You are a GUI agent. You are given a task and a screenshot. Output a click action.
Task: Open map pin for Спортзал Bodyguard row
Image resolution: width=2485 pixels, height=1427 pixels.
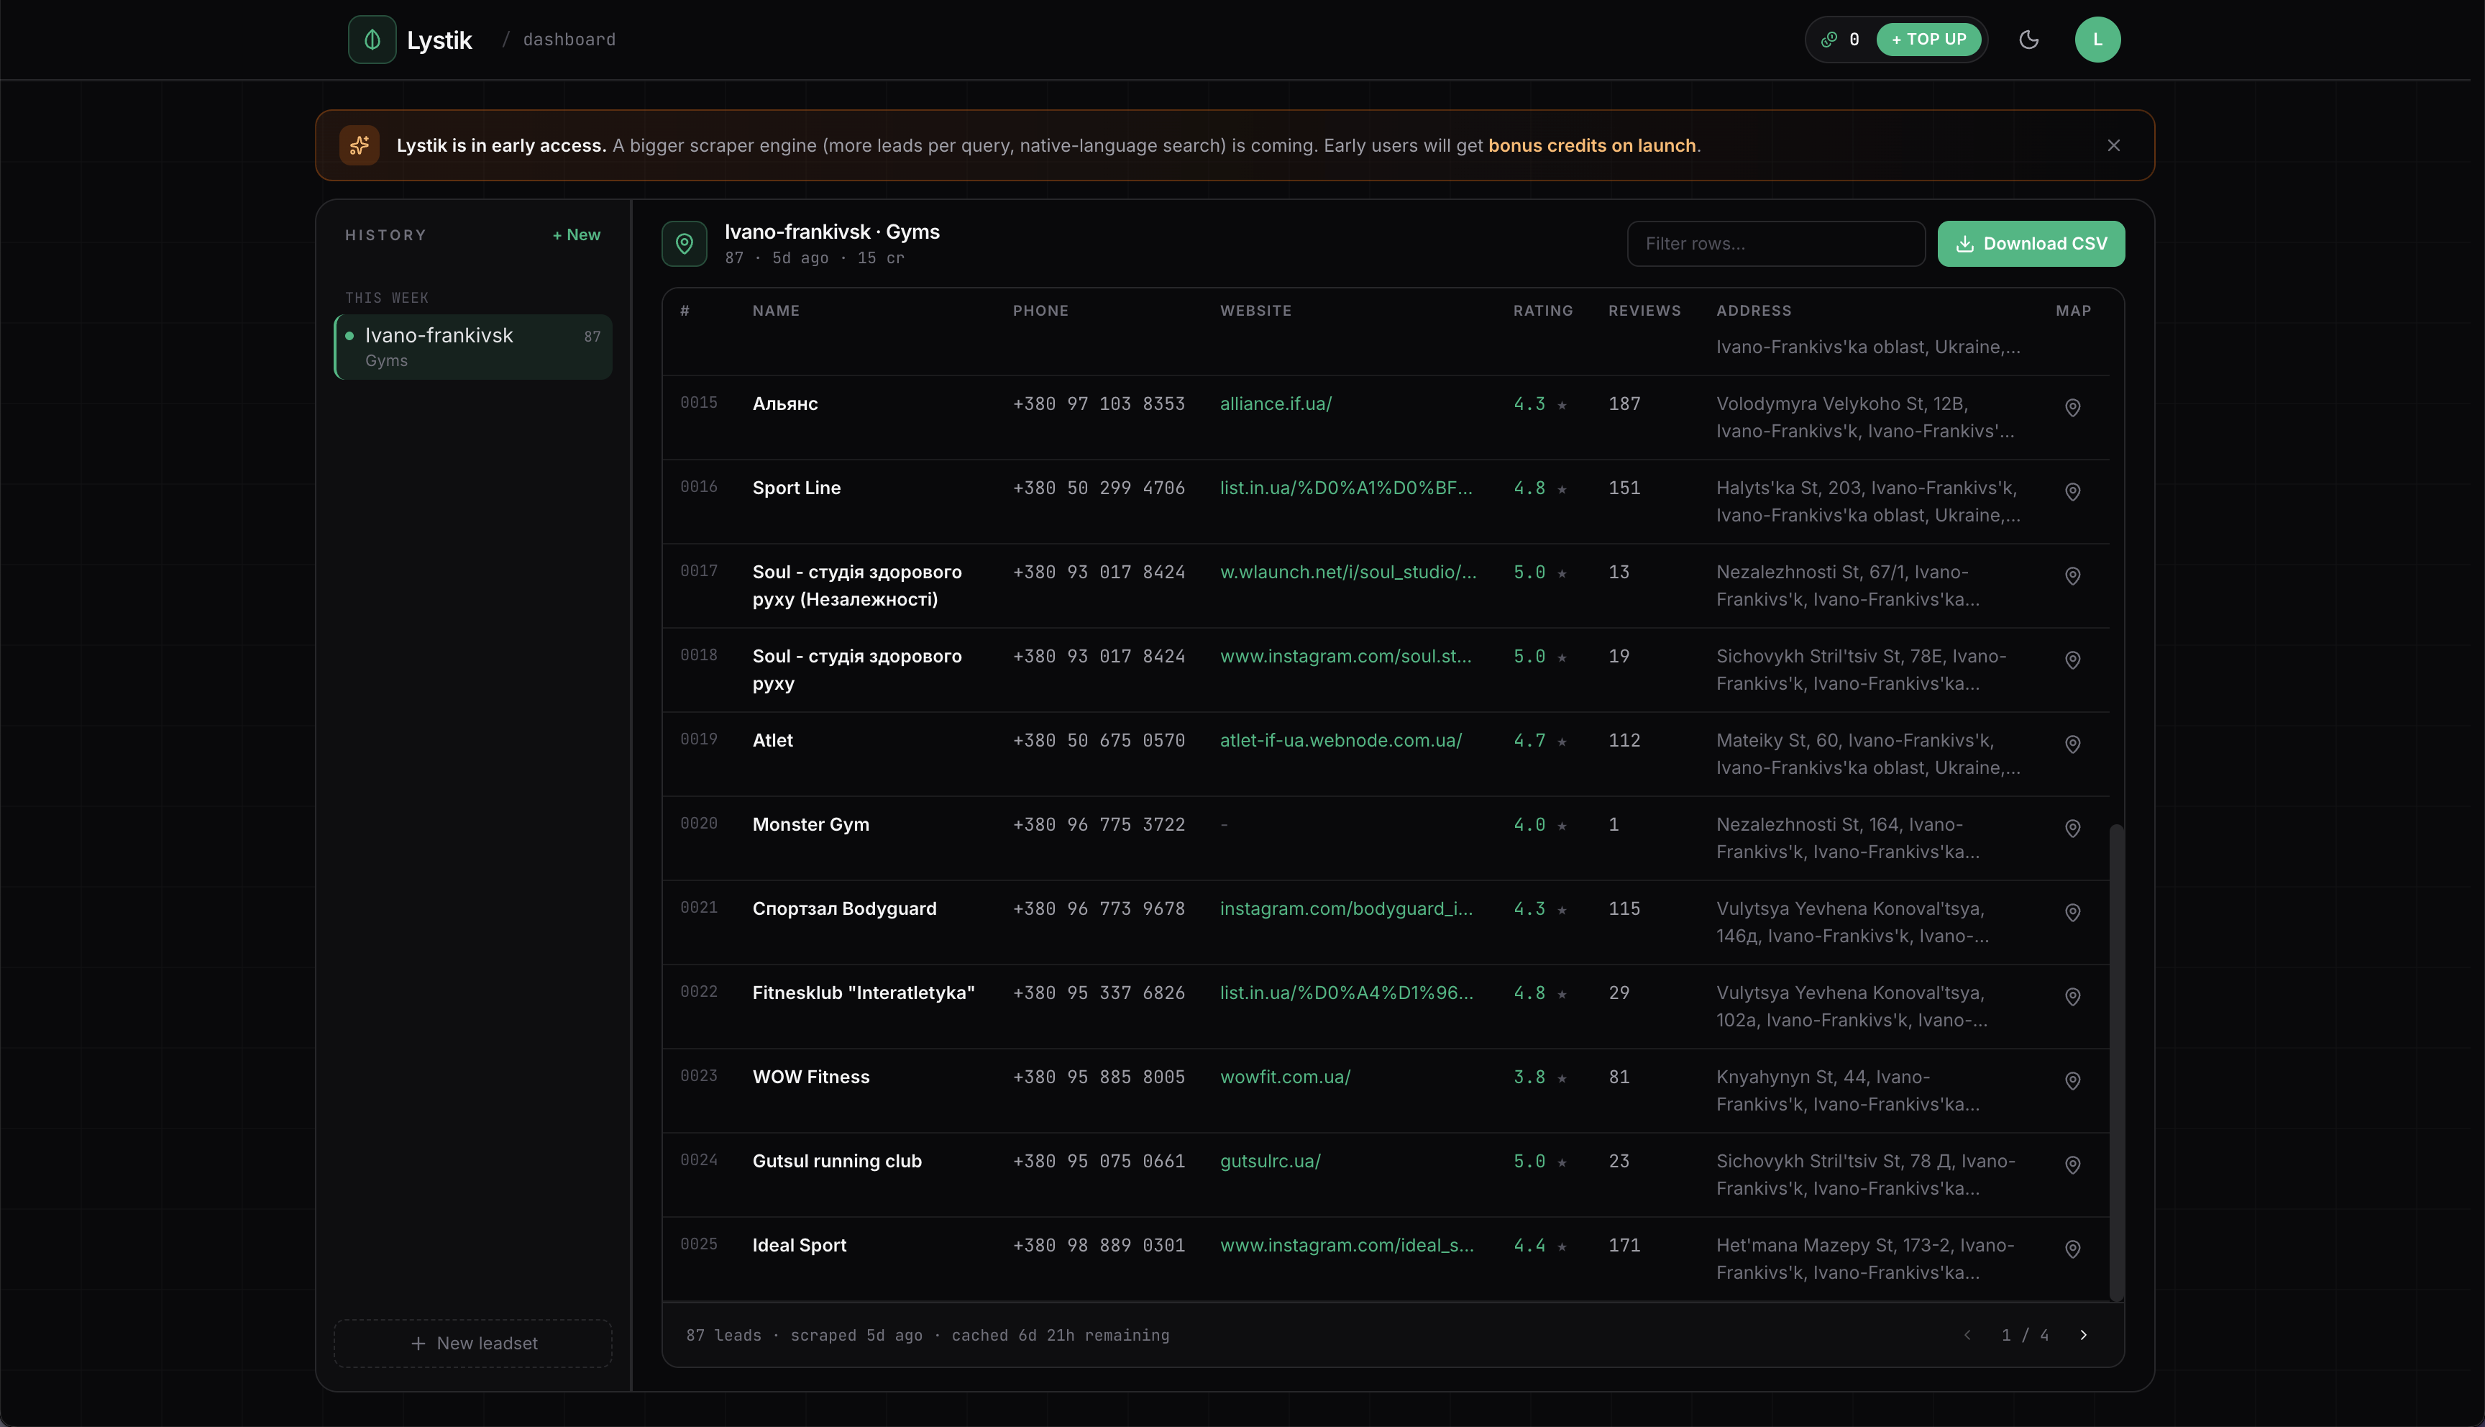(x=2072, y=913)
